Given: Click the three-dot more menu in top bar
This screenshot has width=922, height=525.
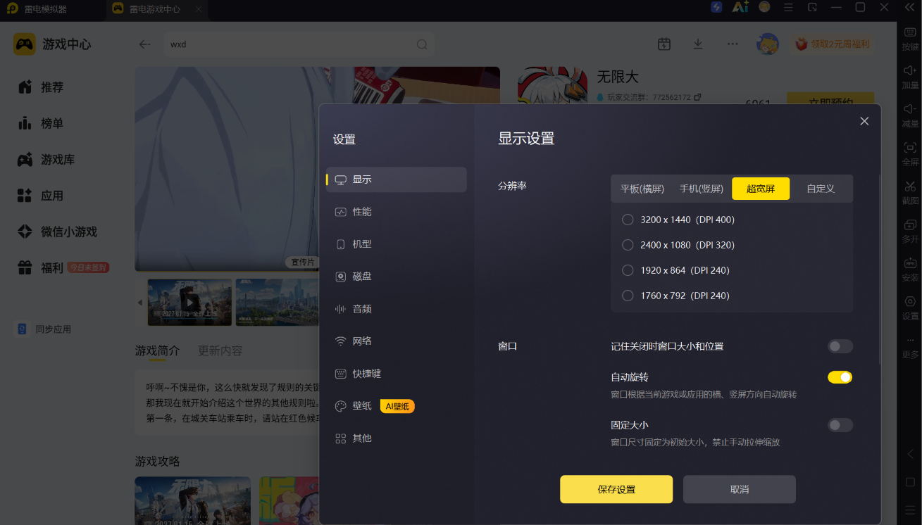Looking at the screenshot, I should [733, 44].
